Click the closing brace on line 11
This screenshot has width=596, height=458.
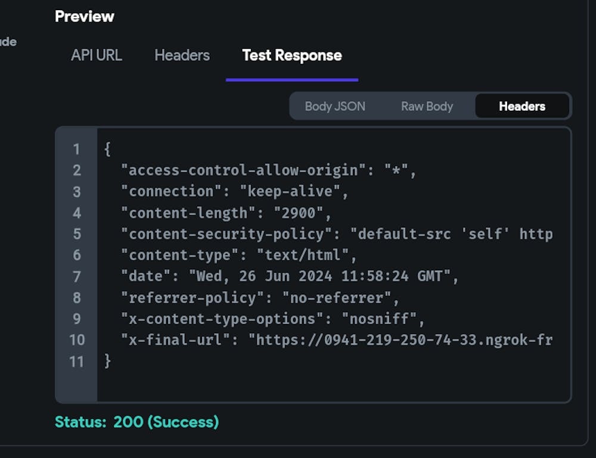[107, 361]
